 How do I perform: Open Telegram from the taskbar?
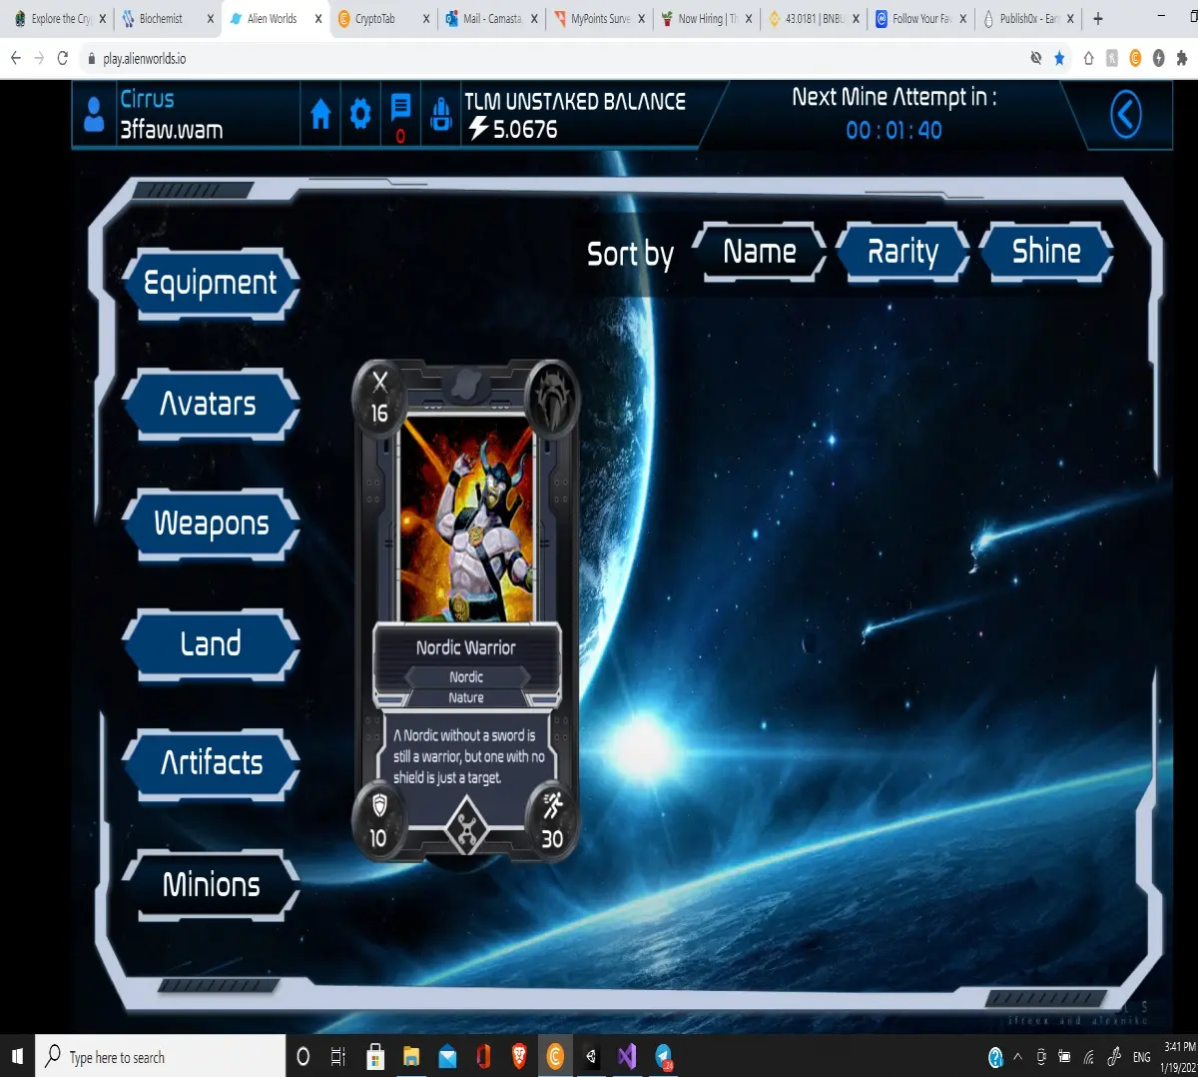coord(663,1056)
